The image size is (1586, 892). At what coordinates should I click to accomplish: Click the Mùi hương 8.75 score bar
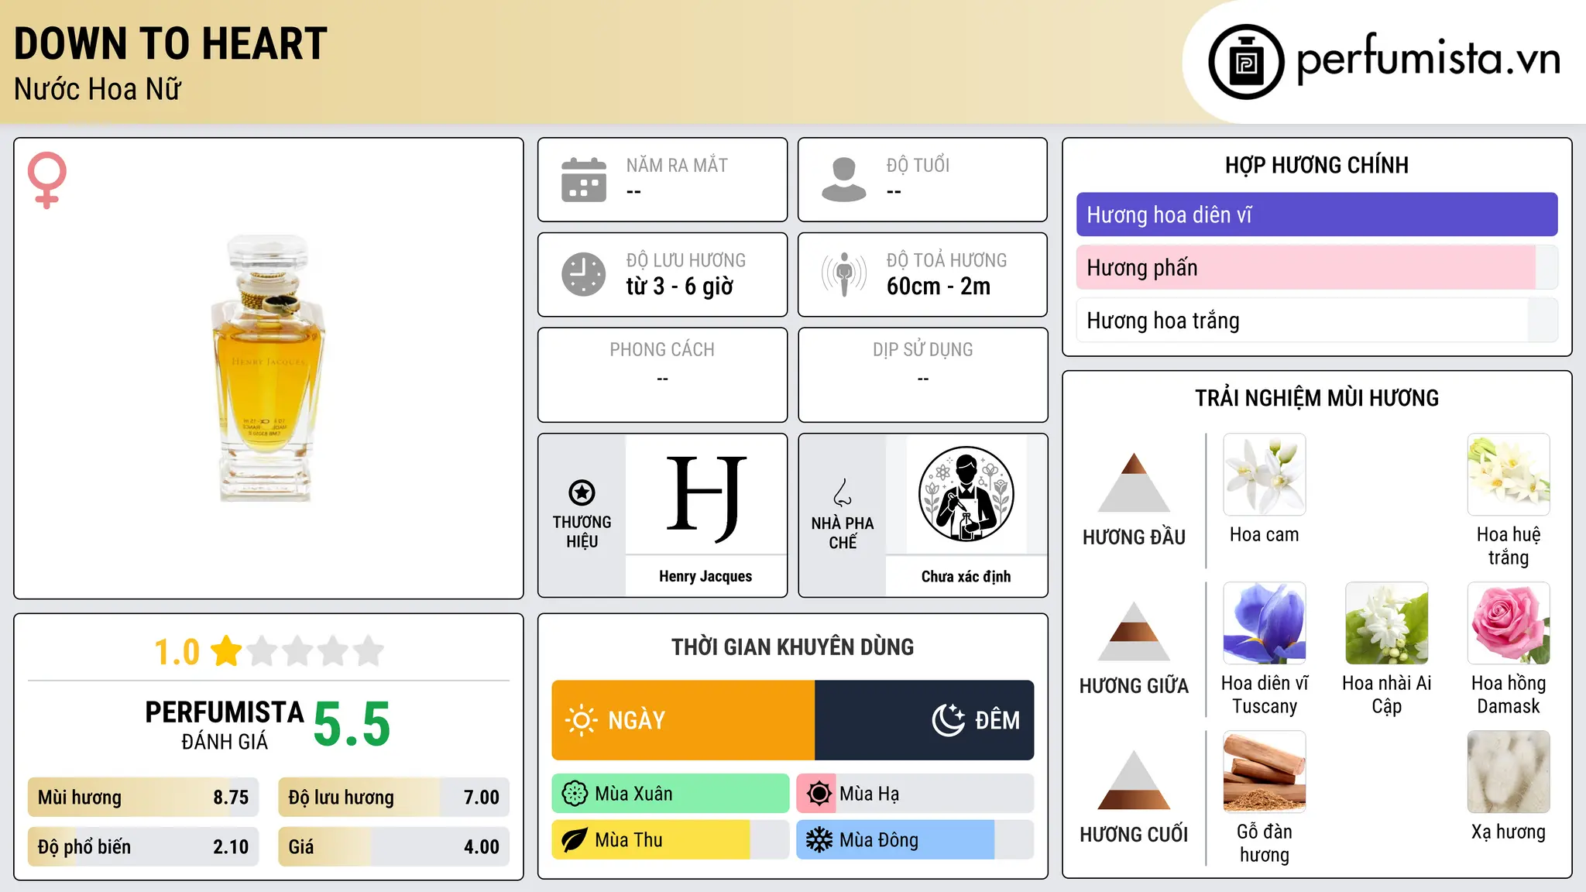point(143,798)
